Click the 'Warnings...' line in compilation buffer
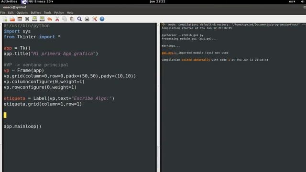This screenshot has width=306, height=172. 171,46
